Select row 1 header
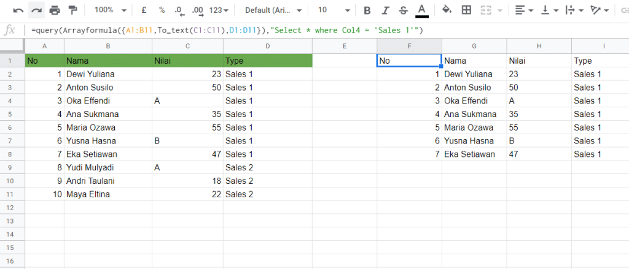The image size is (629, 269). (x=12, y=61)
